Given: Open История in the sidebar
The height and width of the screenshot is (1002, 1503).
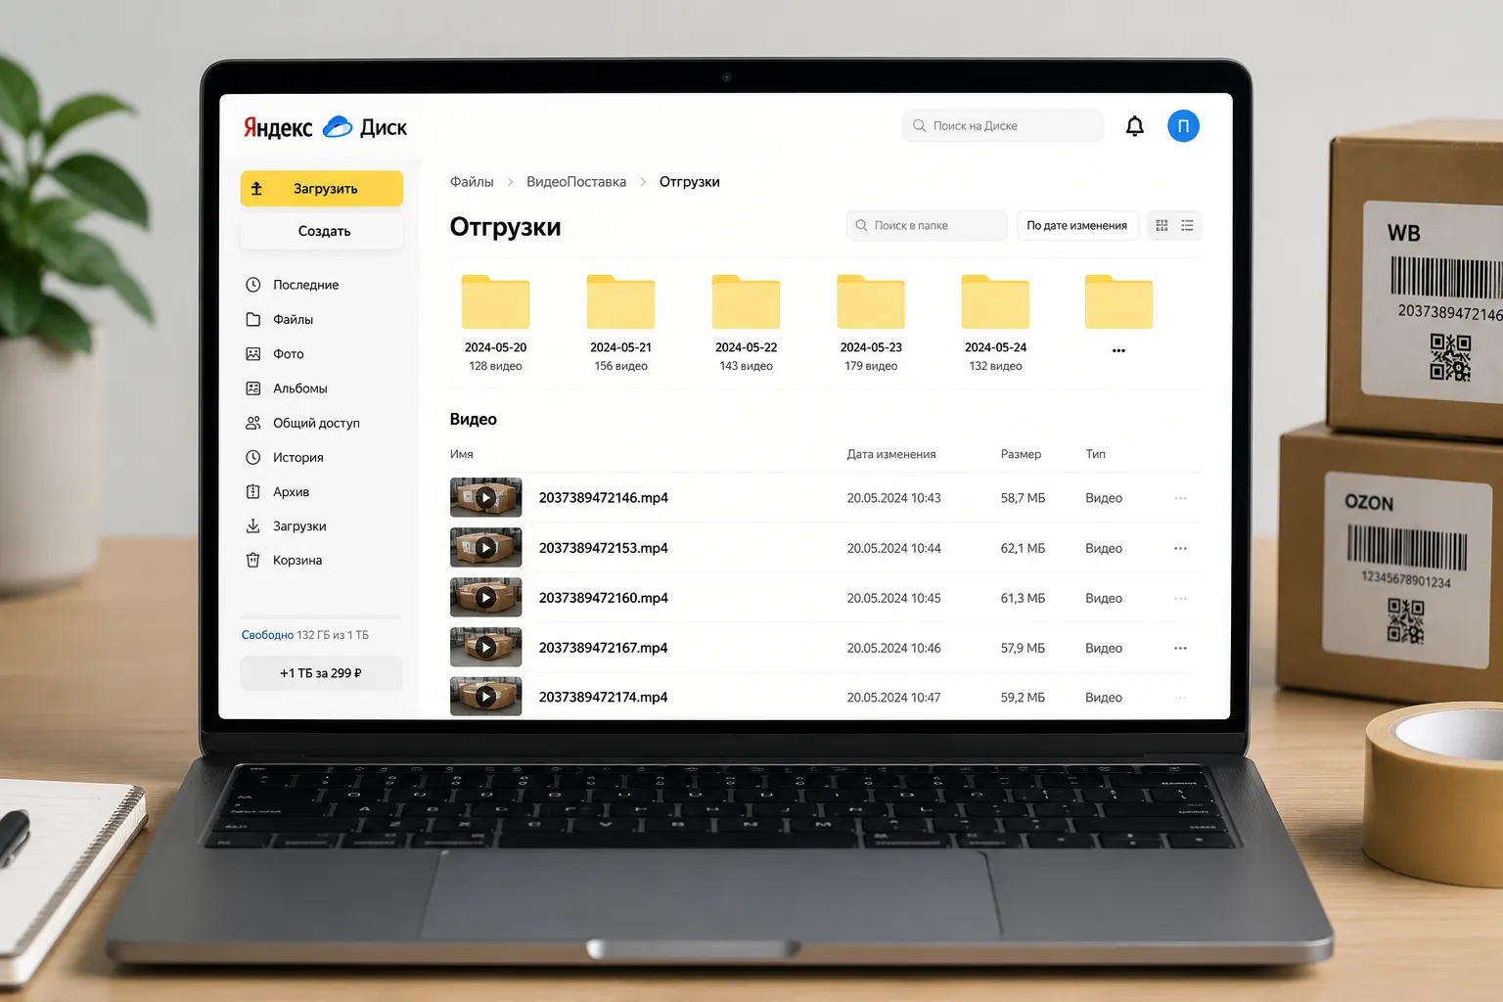Looking at the screenshot, I should [x=297, y=457].
